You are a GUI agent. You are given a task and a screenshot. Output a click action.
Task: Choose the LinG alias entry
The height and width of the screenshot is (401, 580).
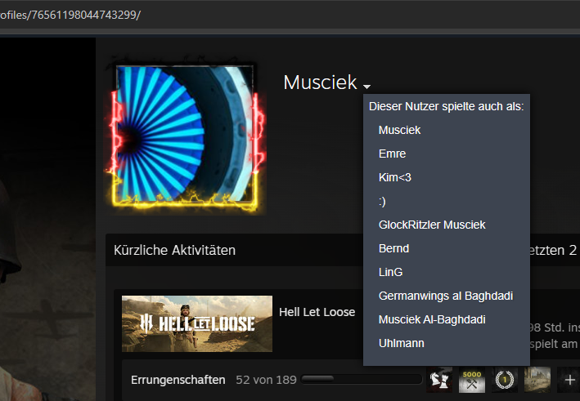(x=390, y=272)
